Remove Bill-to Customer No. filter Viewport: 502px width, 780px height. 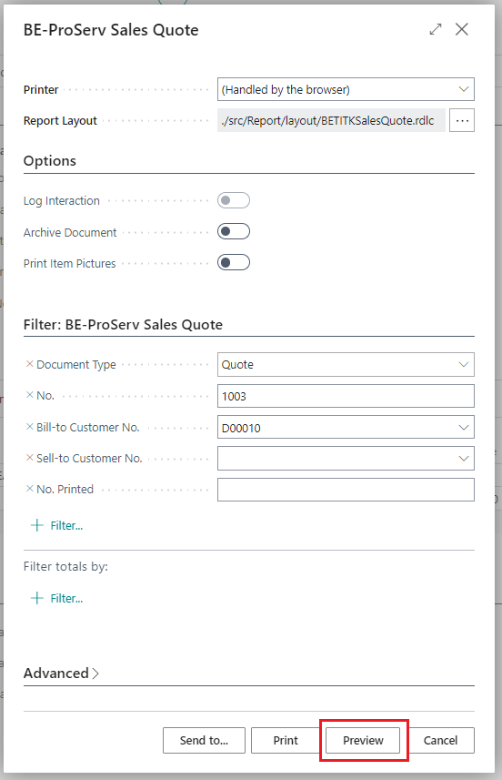click(x=29, y=427)
